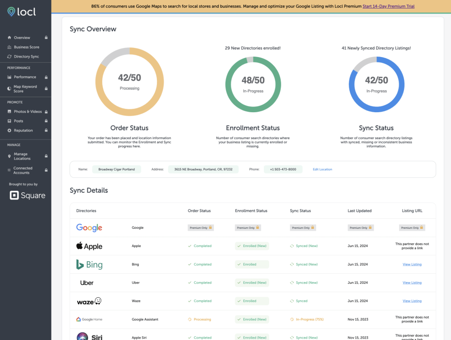The width and height of the screenshot is (451, 340).
Task: Click the Photos & Videos camera icon
Action: (9, 111)
